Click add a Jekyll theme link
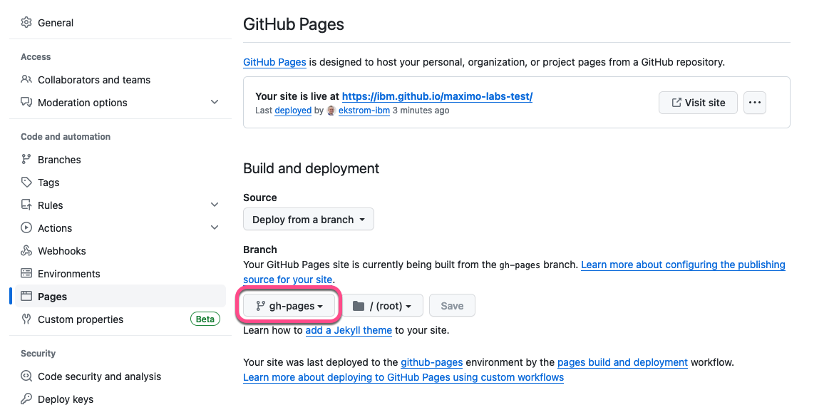Screen dimensions: 839x410 click(349, 330)
